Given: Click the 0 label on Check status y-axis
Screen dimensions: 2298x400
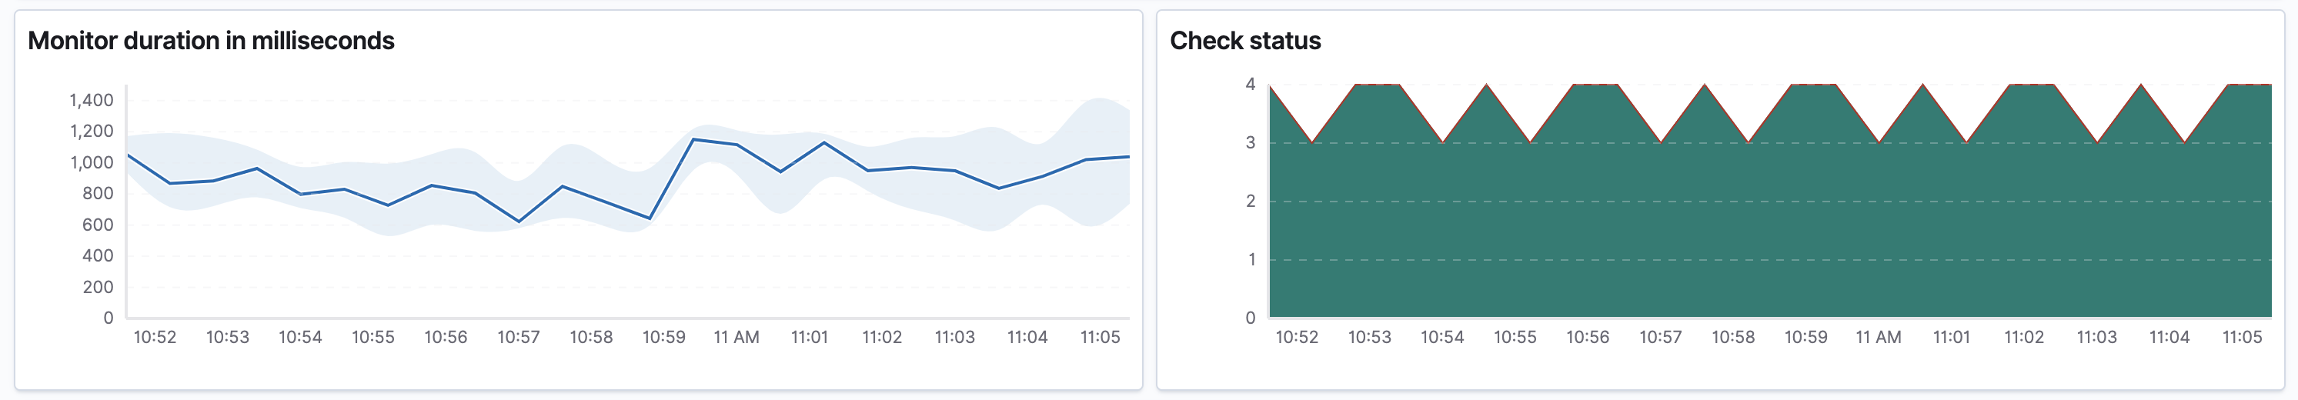Looking at the screenshot, I should [1250, 318].
